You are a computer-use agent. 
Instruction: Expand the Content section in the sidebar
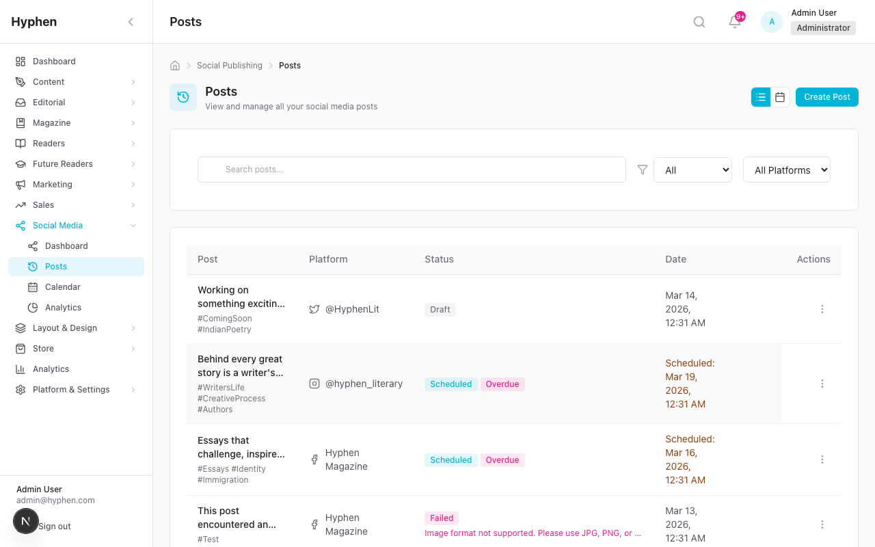[76, 81]
